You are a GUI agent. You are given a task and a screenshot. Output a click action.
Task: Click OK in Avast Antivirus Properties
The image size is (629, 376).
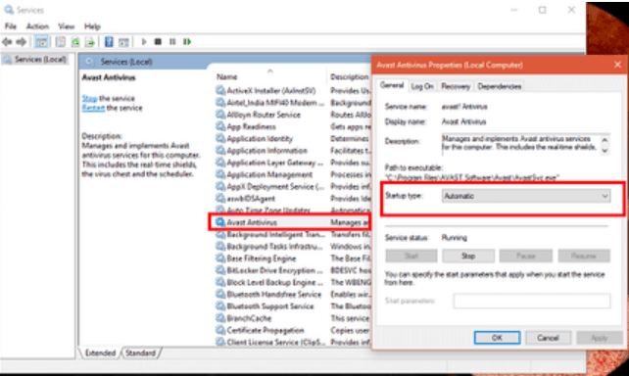pos(497,338)
